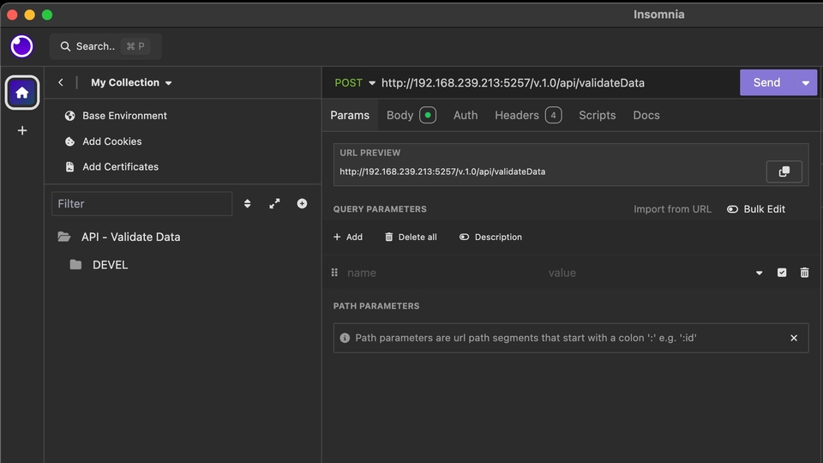Image resolution: width=823 pixels, height=463 pixels.
Task: Click the plus icon below Home
Action: 22,130
